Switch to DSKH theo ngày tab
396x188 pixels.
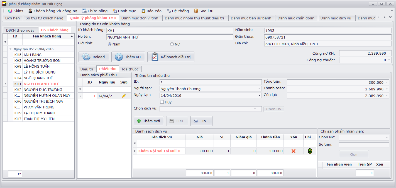(20, 30)
